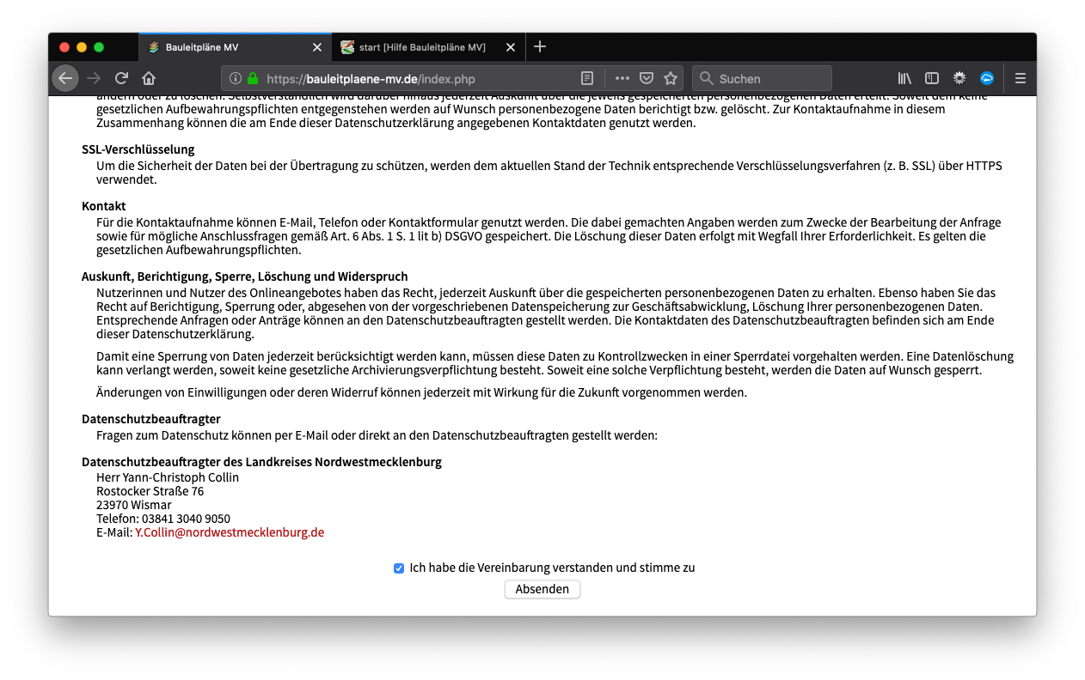The width and height of the screenshot is (1085, 680).
Task: Open page actions three-dot menu
Action: 622,78
